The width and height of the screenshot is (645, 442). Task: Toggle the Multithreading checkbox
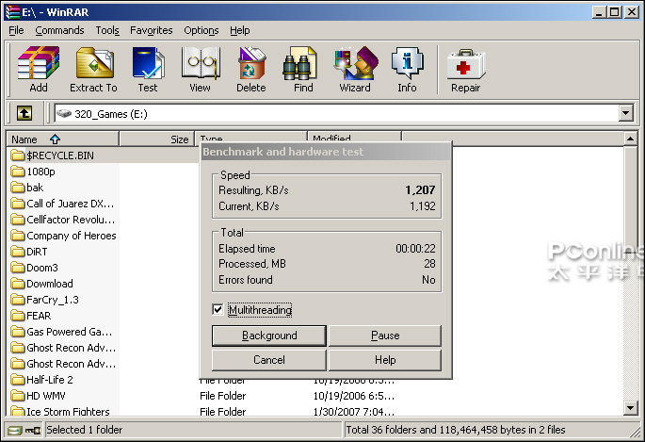click(x=218, y=309)
